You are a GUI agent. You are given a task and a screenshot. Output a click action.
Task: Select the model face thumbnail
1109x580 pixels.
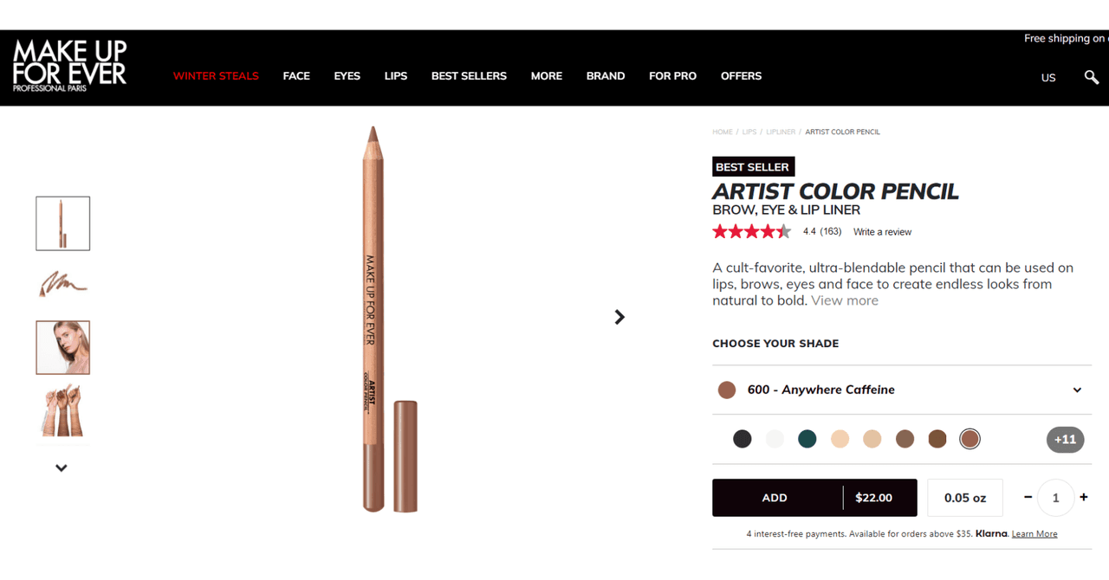[x=62, y=347]
